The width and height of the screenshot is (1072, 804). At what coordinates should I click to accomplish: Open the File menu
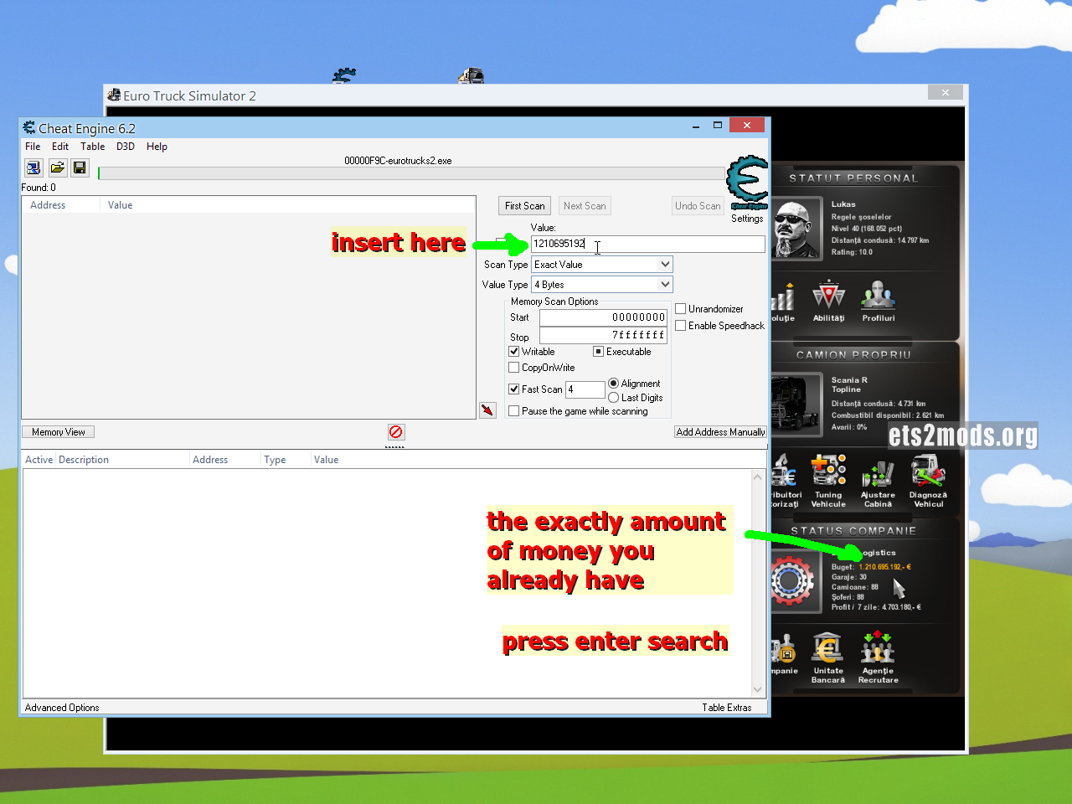point(33,147)
